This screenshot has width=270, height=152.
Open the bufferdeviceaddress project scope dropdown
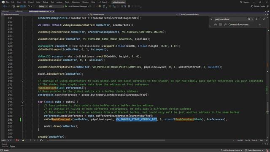click(x=45, y=14)
